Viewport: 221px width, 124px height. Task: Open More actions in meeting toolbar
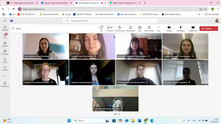point(159,28)
